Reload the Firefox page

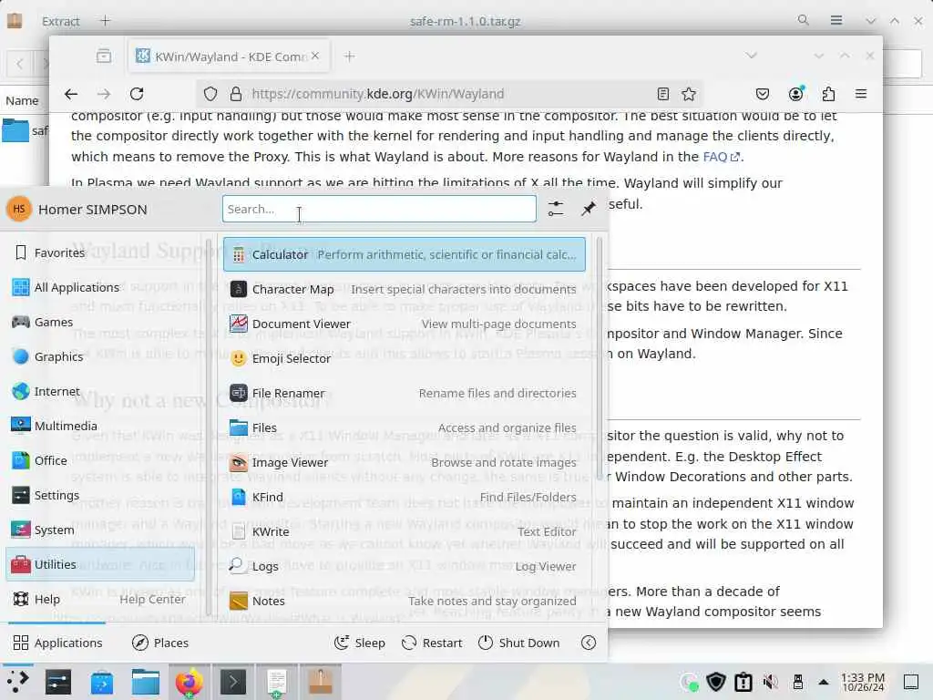[137, 94]
